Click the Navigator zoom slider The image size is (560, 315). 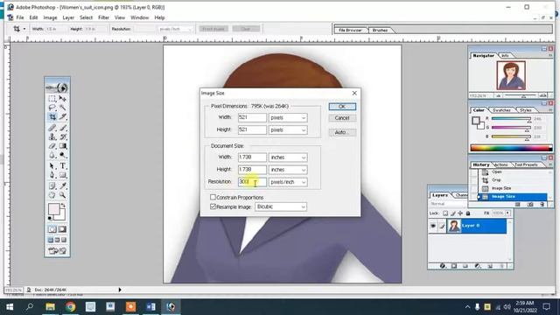(520, 95)
